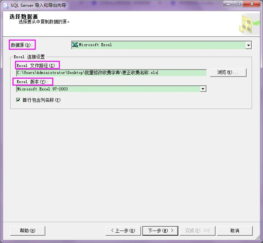263x243 pixels.
Task: Click the 首行包含列名称(F) label text
Action: [x=41, y=100]
